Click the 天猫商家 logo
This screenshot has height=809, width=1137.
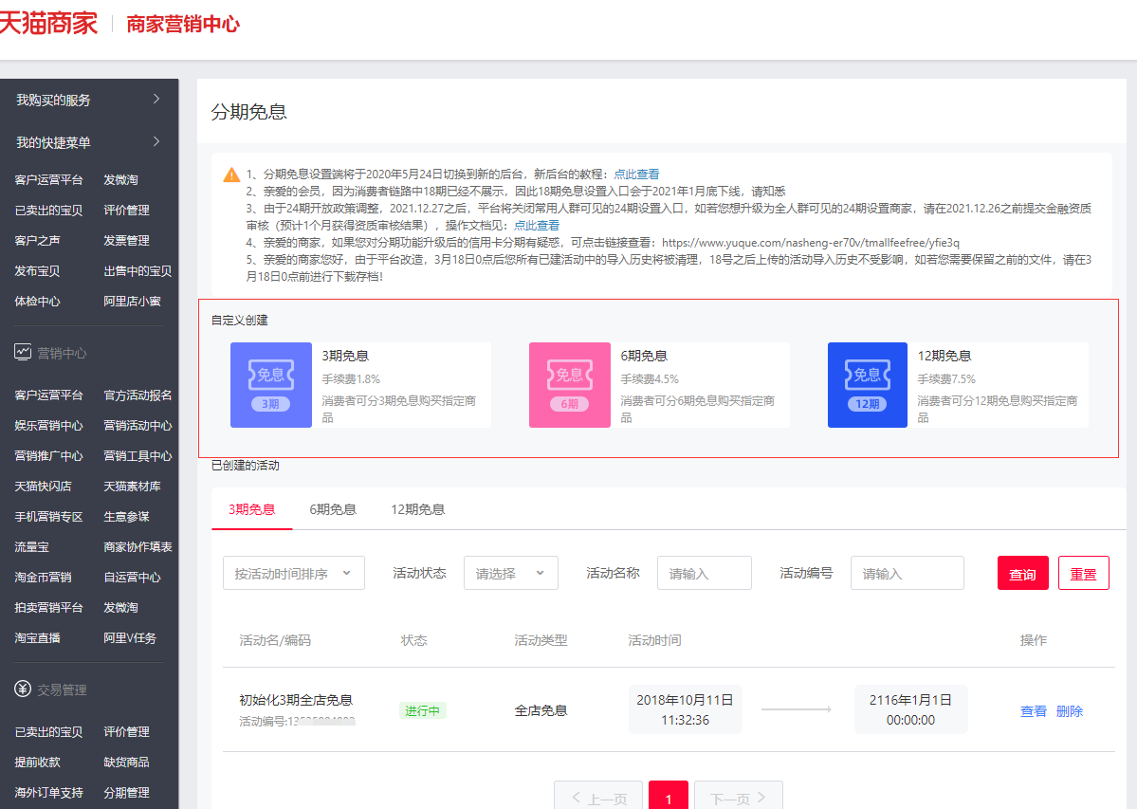[48, 23]
